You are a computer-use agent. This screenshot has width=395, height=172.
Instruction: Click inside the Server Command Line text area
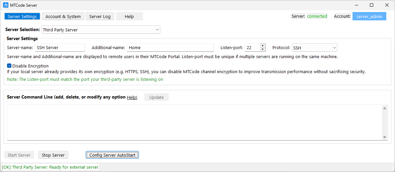click(x=194, y=122)
